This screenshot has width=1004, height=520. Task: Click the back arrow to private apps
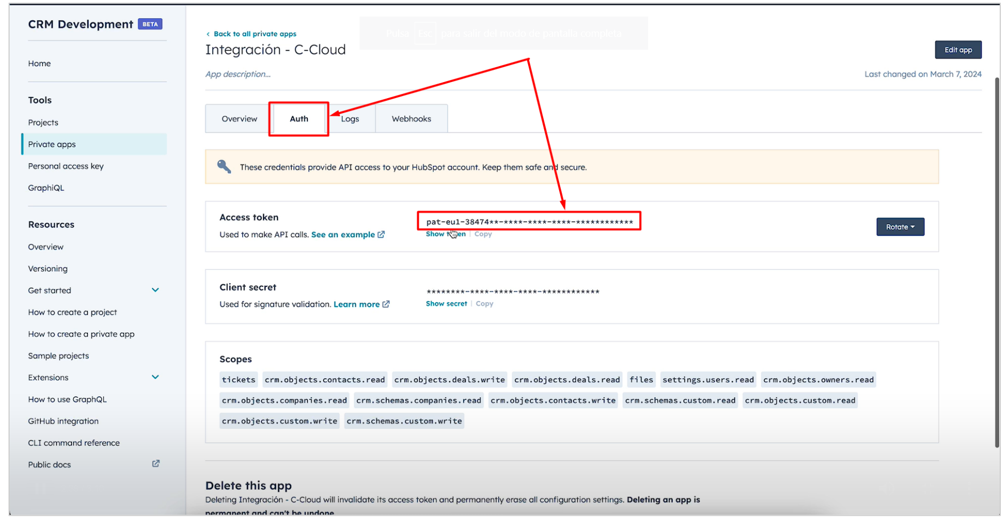[x=208, y=34]
